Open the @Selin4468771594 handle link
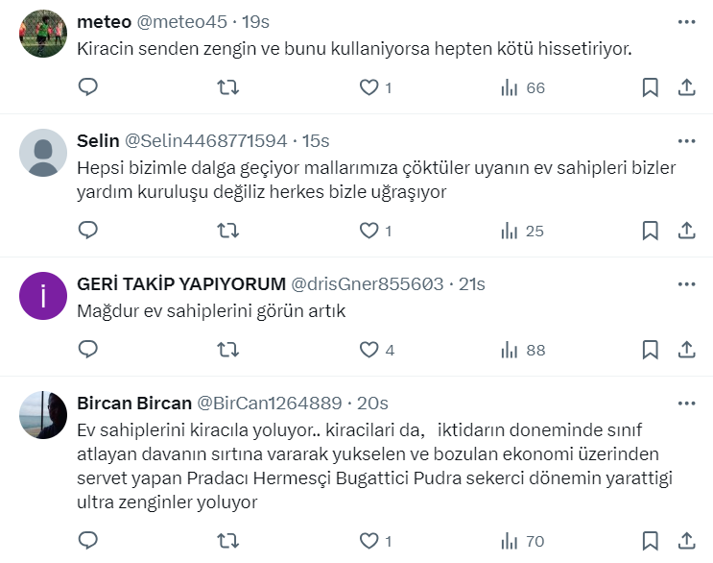 pos(206,140)
